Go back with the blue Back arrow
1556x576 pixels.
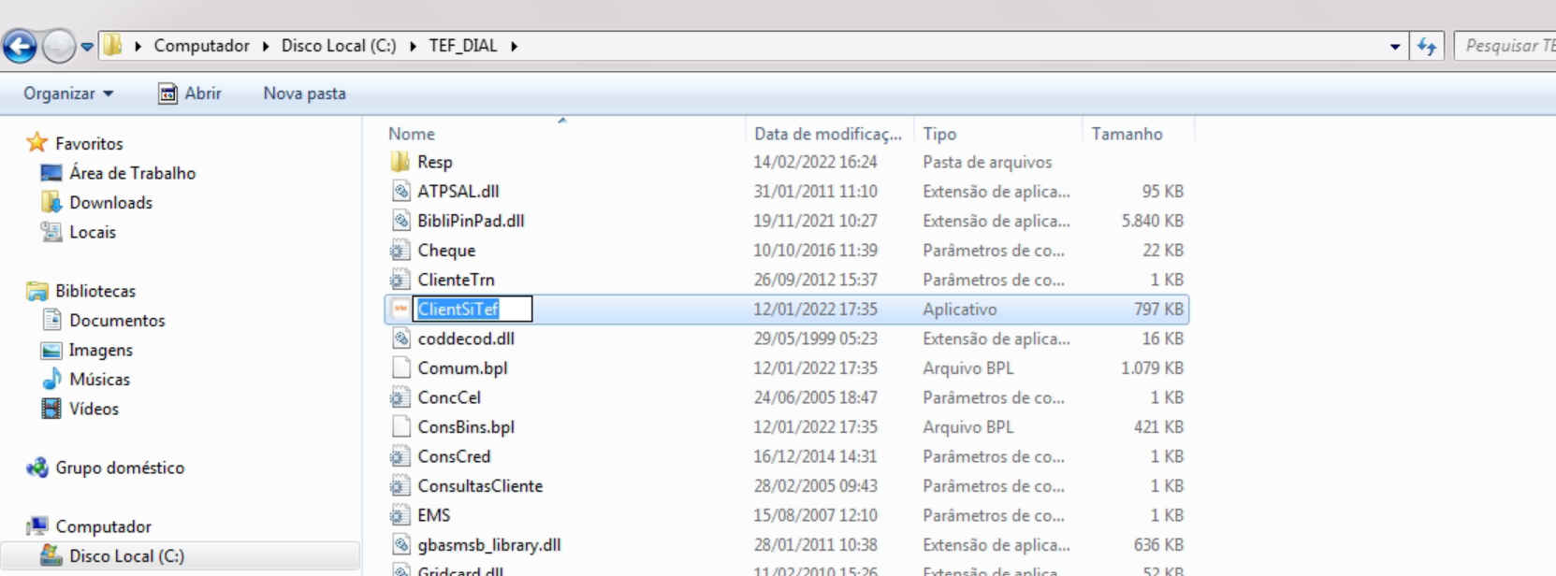(20, 46)
